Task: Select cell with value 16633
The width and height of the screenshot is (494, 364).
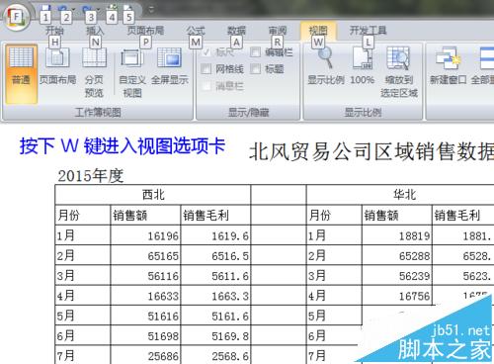Action: pyautogui.click(x=145, y=296)
